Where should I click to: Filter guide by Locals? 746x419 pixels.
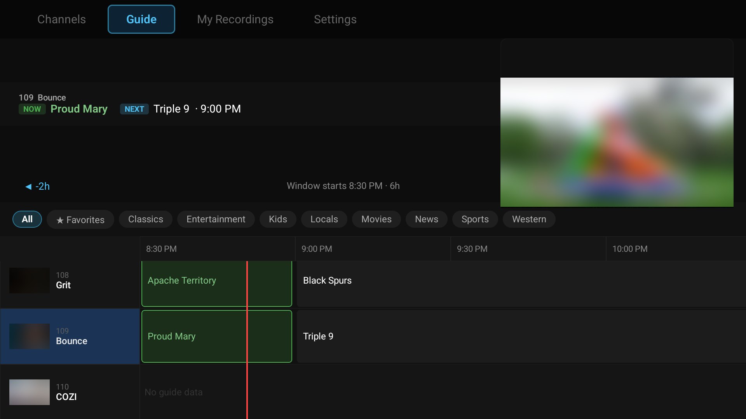[x=324, y=219]
